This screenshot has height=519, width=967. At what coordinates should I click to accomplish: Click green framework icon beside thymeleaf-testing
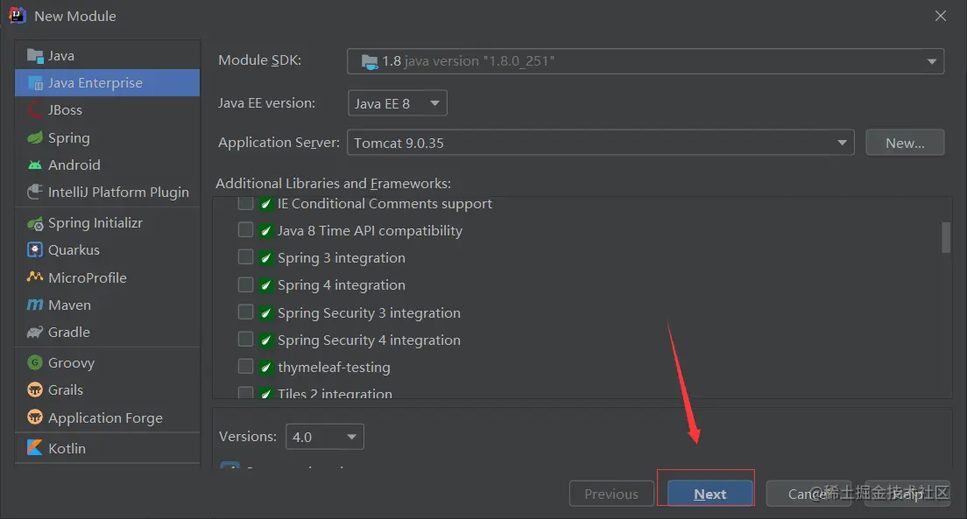[265, 368]
